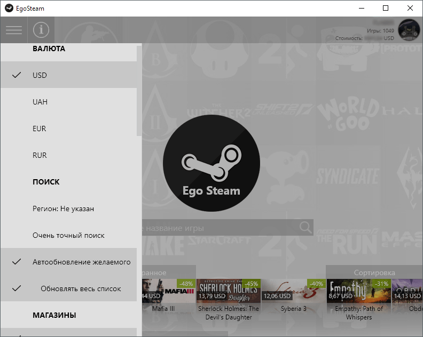Click the -45% discount badge on Sherlock Holmes

tap(251, 283)
